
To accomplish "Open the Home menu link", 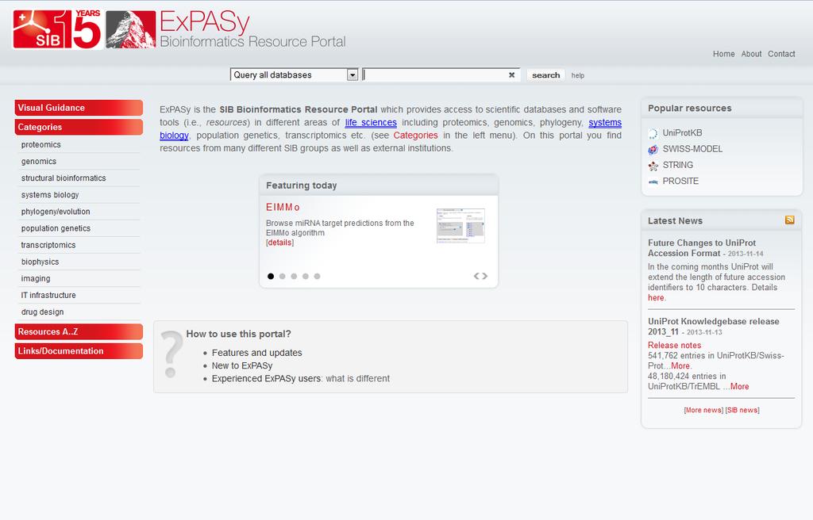I will tap(723, 54).
